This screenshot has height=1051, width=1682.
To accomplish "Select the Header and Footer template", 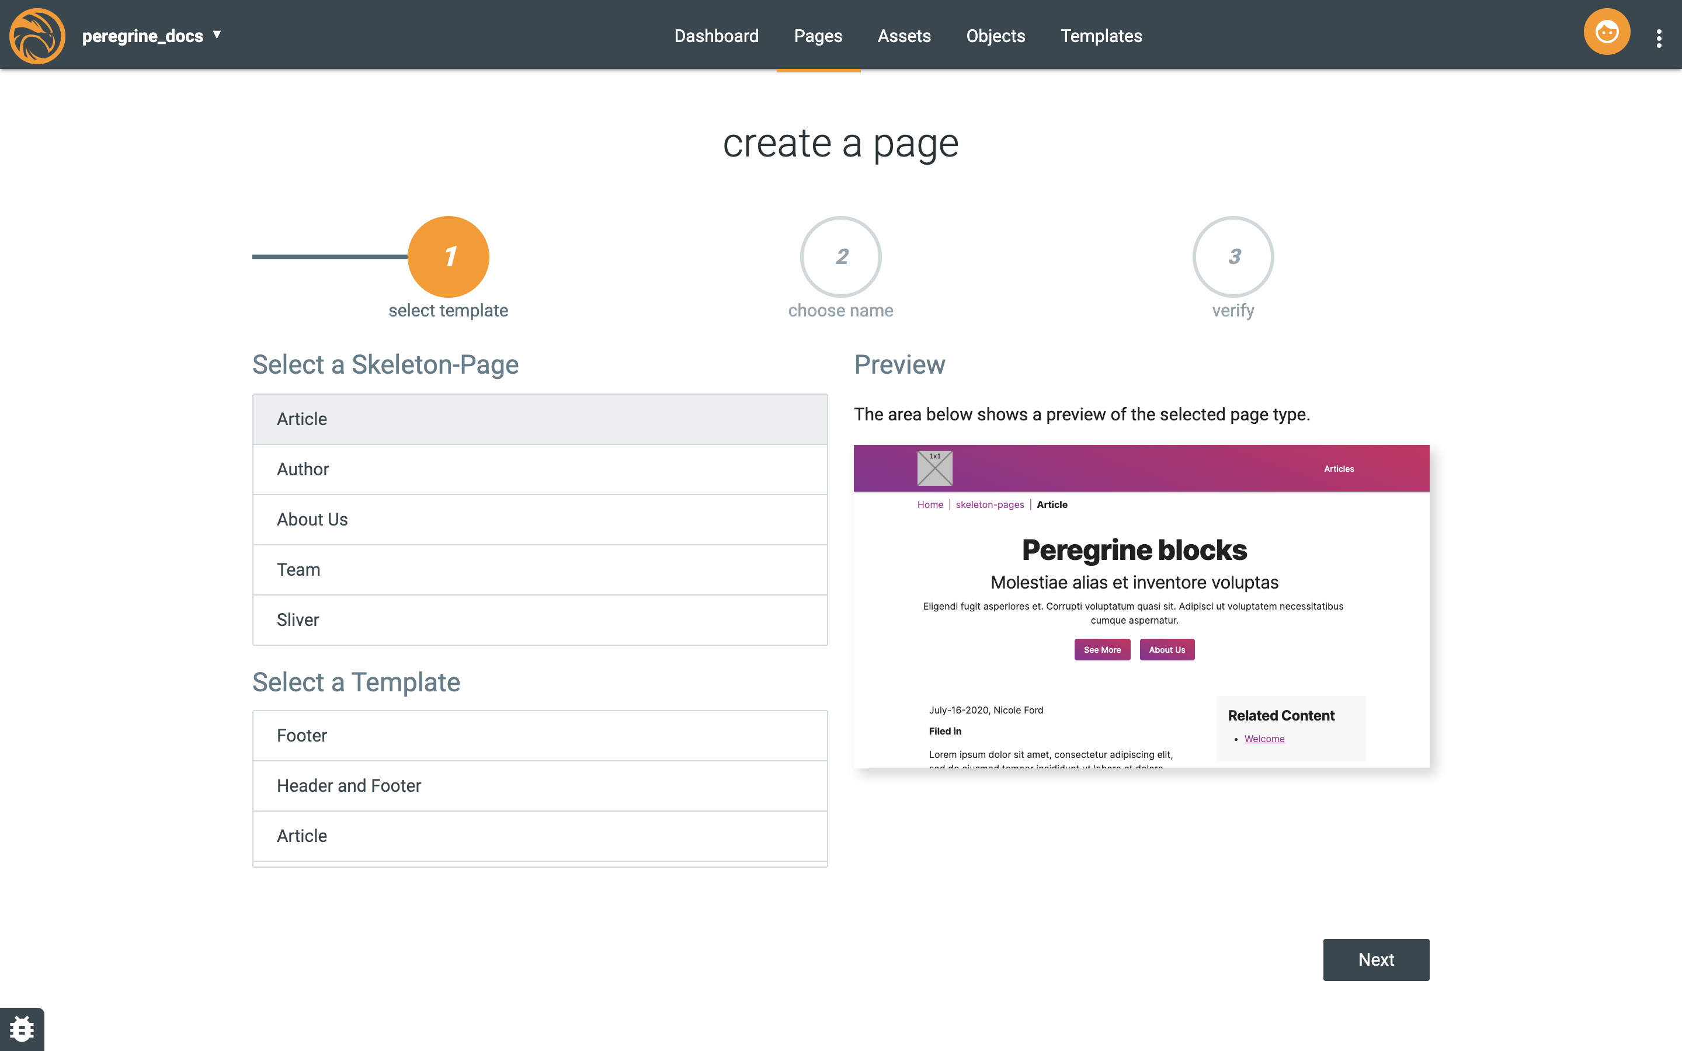I will click(x=540, y=785).
